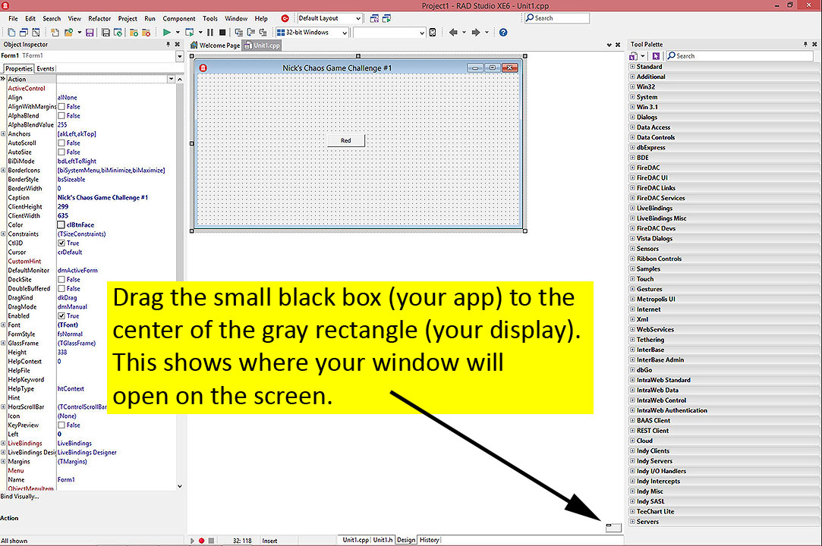The height and width of the screenshot is (546, 822).
Task: Toggle the DoubleBuffered checkbox
Action: click(61, 289)
